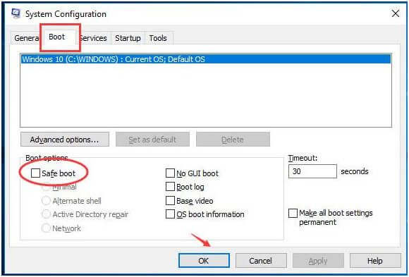Image resolution: width=409 pixels, height=277 pixels.
Task: Switch to the Services tab
Action: coord(93,38)
